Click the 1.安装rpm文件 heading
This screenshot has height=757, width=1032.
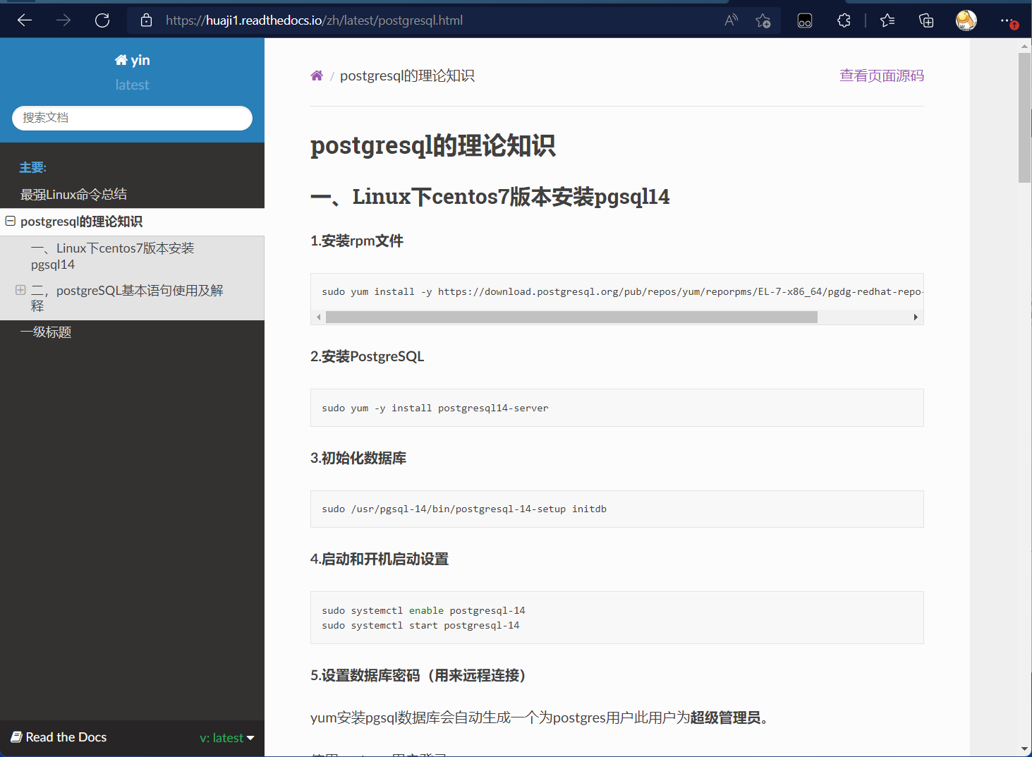357,241
